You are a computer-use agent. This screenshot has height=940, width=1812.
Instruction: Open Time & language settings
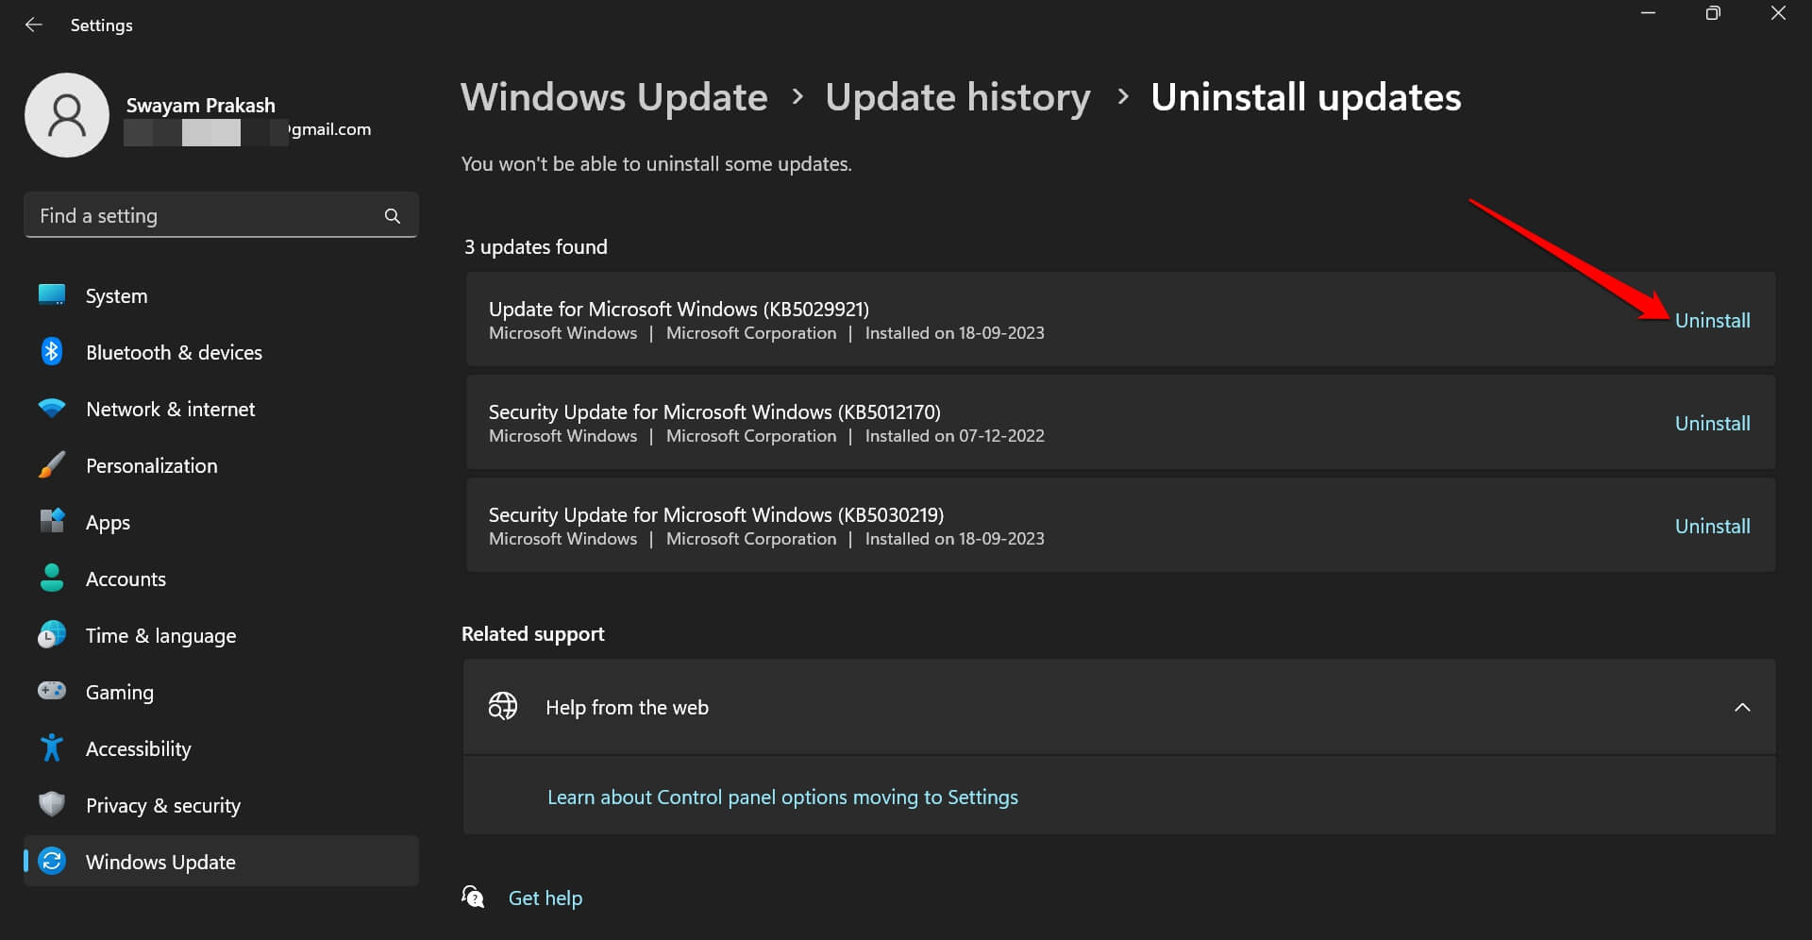click(x=221, y=635)
